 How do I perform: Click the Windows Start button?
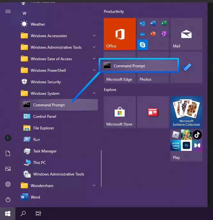pos(8,214)
